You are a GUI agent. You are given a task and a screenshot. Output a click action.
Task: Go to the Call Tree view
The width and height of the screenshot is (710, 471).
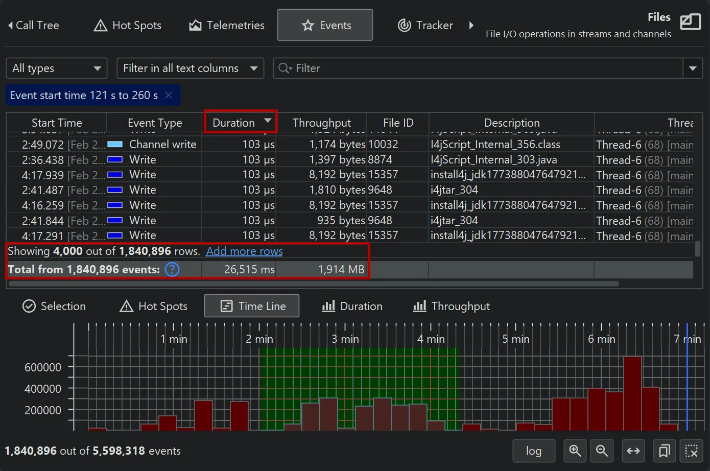(34, 25)
